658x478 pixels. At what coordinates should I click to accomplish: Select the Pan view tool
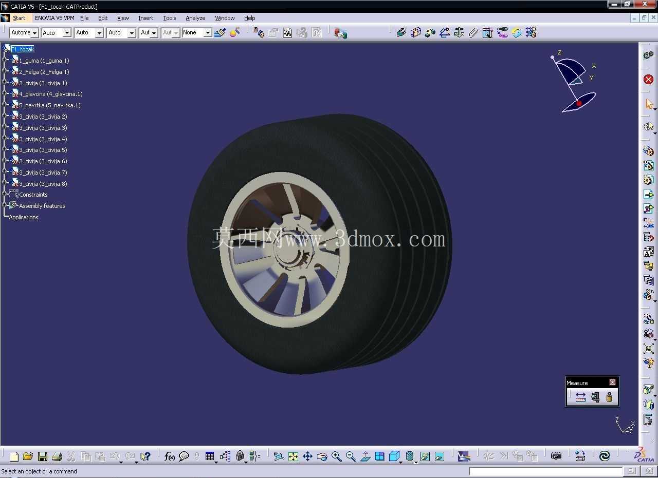[307, 456]
